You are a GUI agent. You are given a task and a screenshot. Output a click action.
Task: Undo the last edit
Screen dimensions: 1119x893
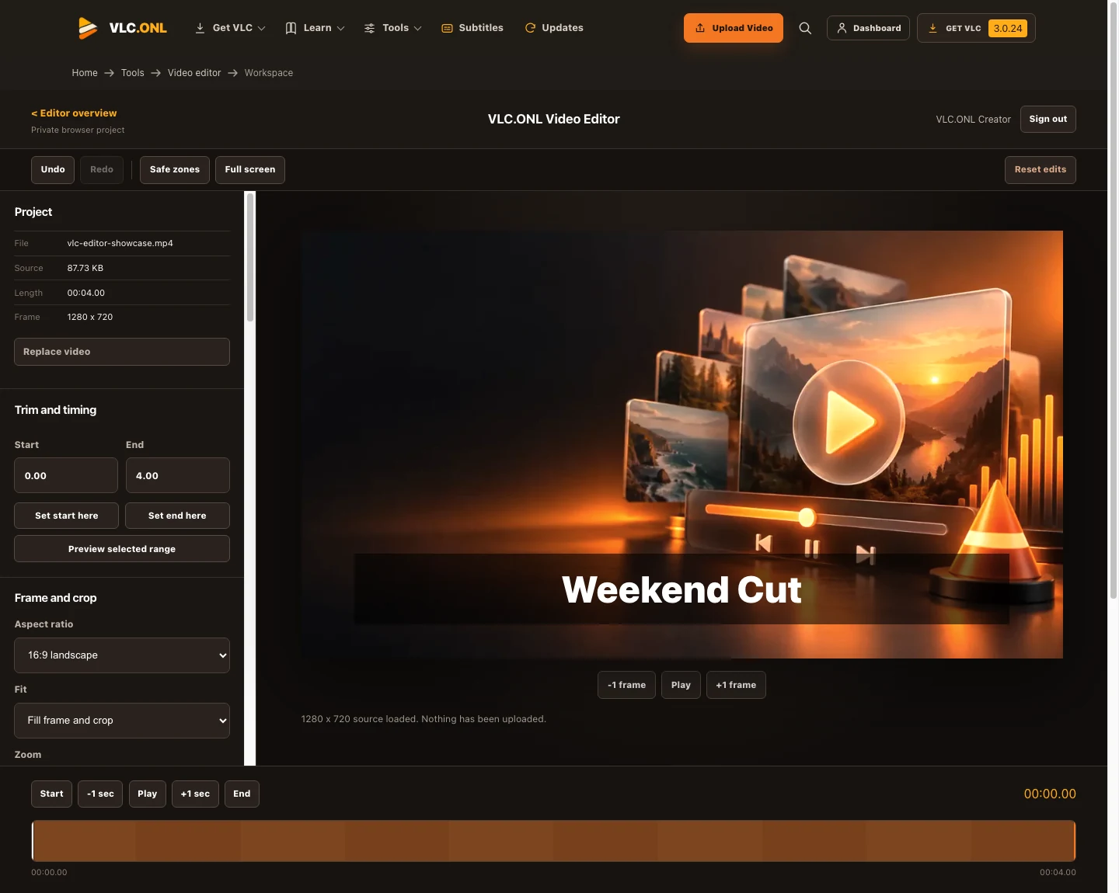[53, 170]
